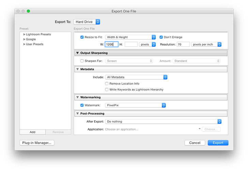Click the Choose... application button
Image resolution: width=248 pixels, height=171 pixels.
pos(211,129)
